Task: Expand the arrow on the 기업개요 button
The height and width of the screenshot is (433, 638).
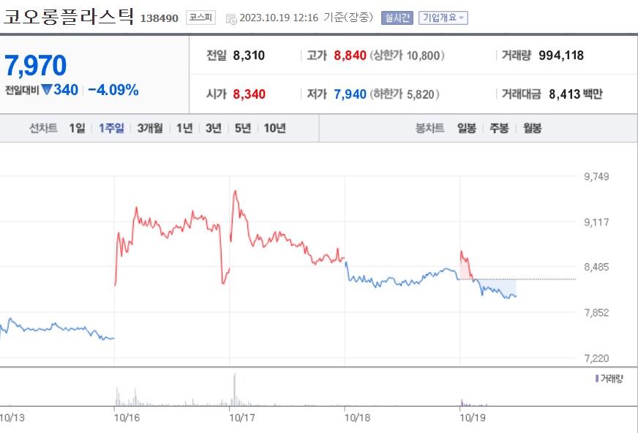Action: coord(462,18)
